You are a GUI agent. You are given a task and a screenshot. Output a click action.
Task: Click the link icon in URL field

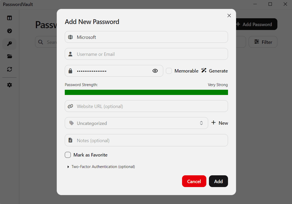pos(71,106)
